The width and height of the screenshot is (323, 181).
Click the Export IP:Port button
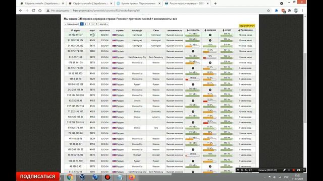[x=247, y=26]
